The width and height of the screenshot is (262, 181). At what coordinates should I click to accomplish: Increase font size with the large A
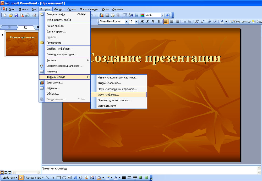(197, 21)
